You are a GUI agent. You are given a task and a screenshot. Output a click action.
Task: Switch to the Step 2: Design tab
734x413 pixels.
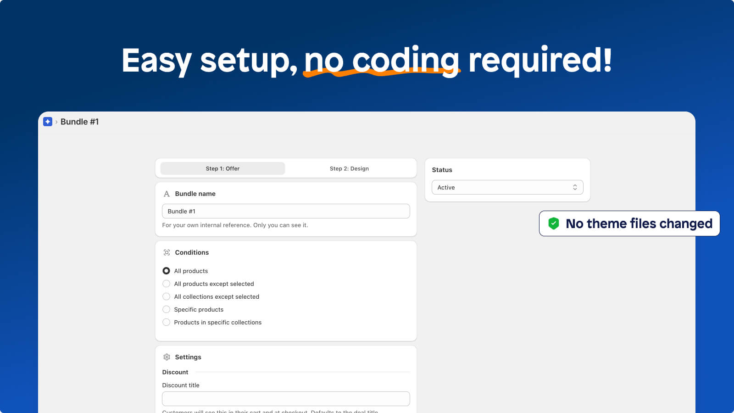pos(349,168)
